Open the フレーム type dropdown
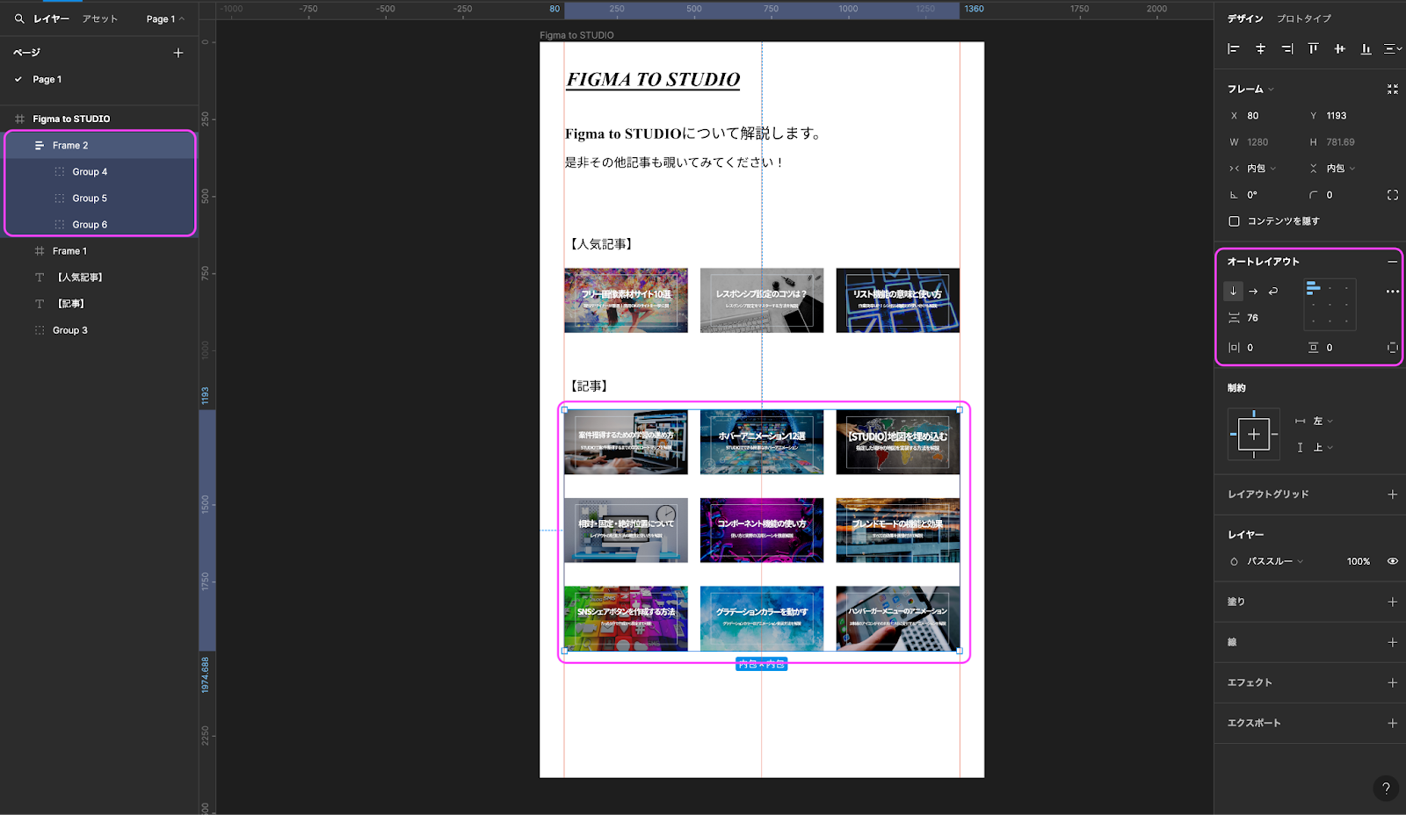1406x815 pixels. click(x=1250, y=90)
